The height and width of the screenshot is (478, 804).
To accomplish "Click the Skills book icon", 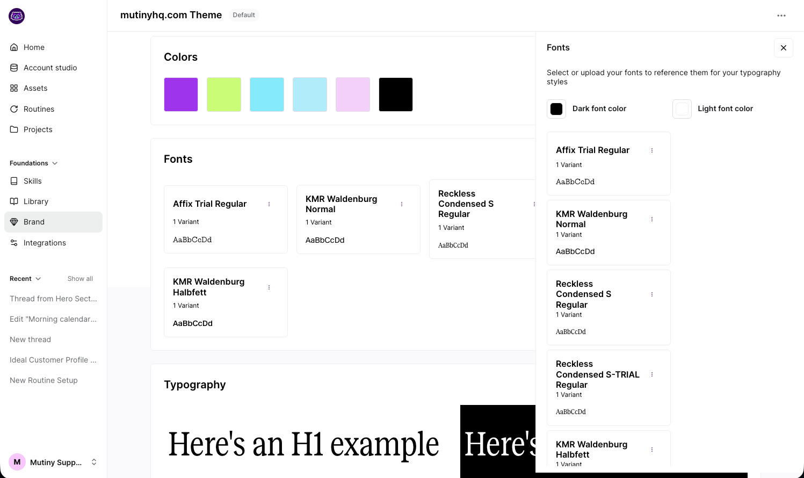I will point(14,181).
